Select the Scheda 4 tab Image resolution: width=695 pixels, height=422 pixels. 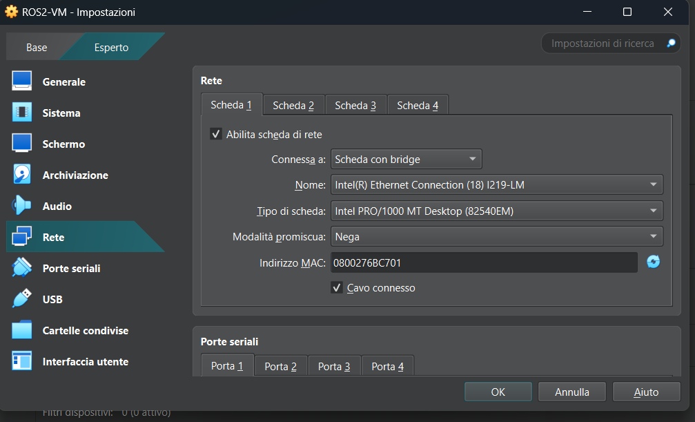point(418,105)
